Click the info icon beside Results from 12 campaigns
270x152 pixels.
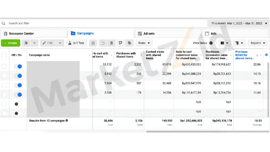coord(67,121)
